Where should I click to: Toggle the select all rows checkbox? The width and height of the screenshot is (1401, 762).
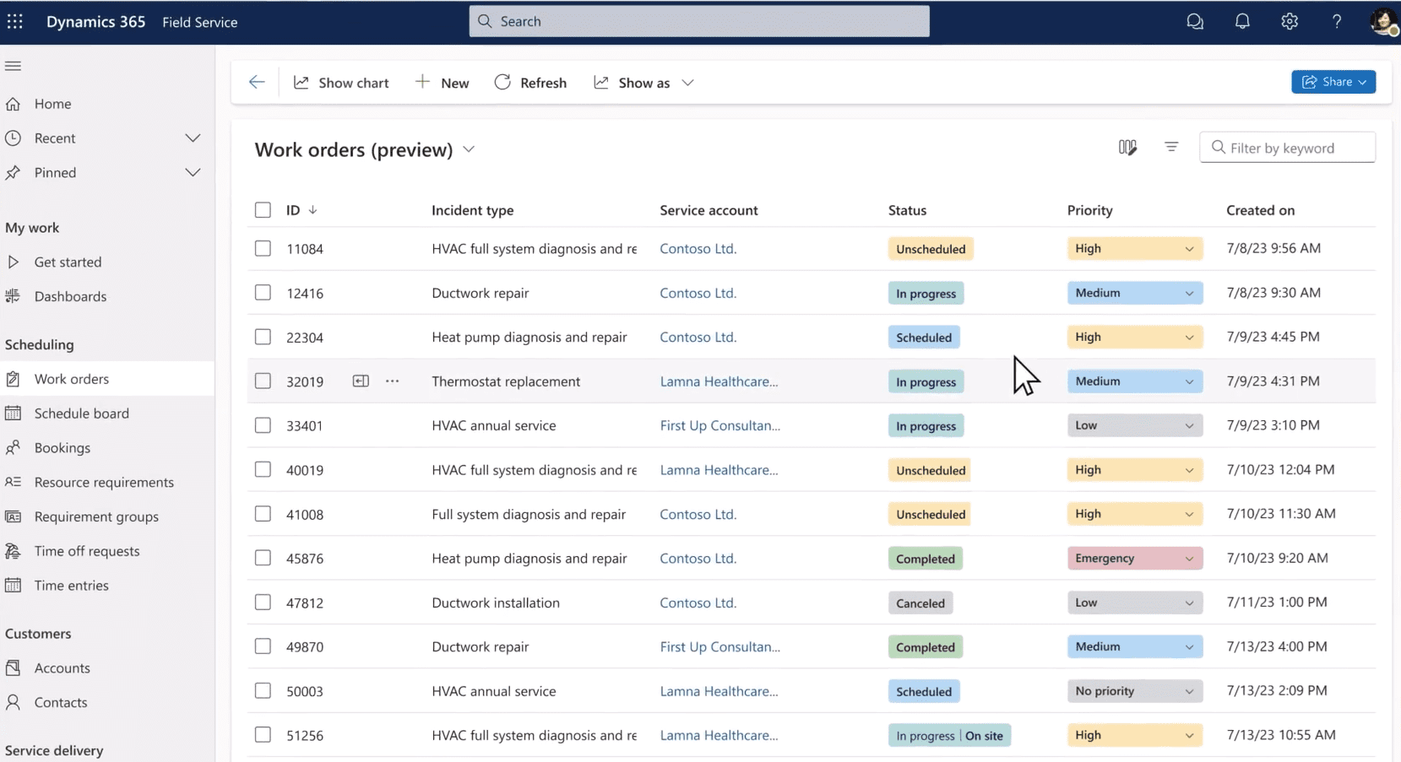tap(263, 210)
